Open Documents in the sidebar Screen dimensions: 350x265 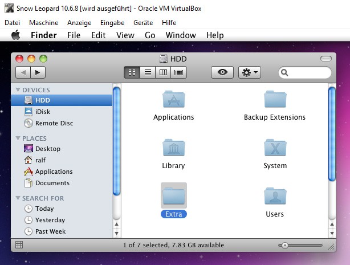coord(62,183)
